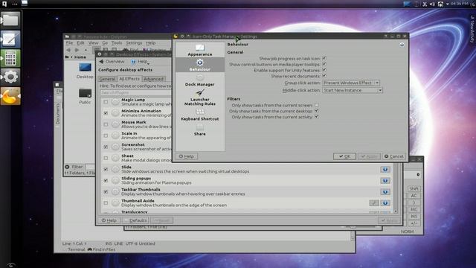Expand hidden system tray icons arrow
Viewport: 476px width, 268px height.
pyautogui.click(x=448, y=4)
